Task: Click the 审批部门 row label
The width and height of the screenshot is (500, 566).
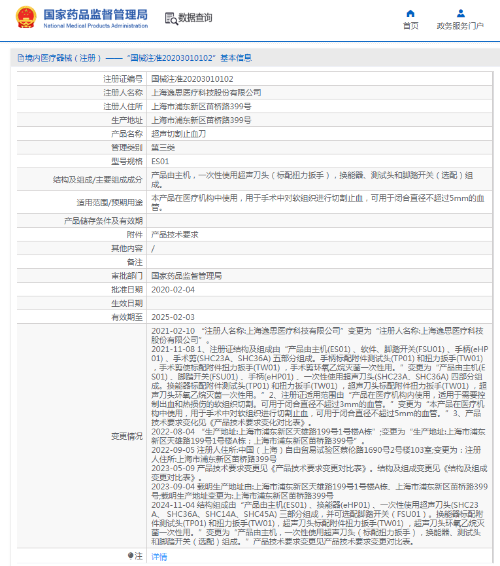Action: coord(127,276)
